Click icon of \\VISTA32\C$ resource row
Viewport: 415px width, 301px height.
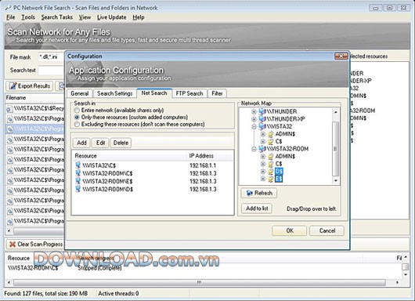(x=78, y=165)
